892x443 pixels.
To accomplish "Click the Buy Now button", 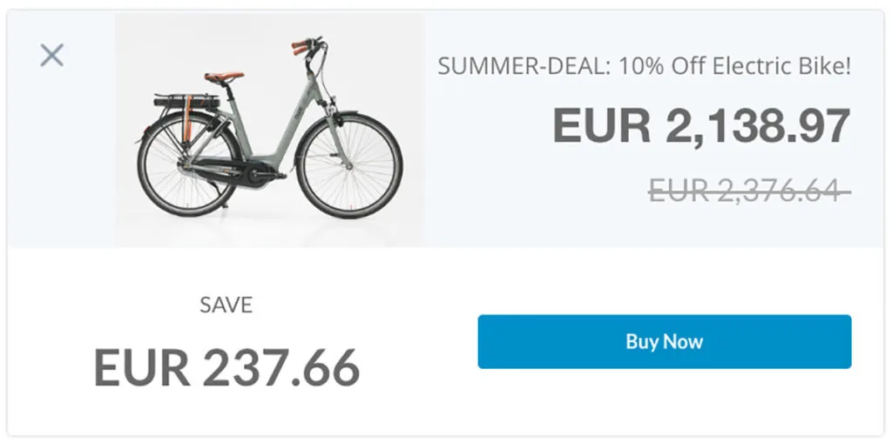I will [665, 341].
